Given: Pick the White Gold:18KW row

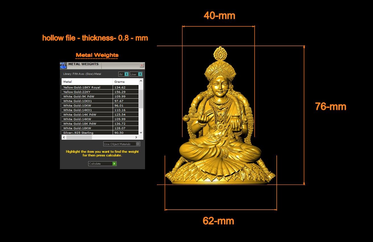Looking at the screenshot, I should 87,128.
